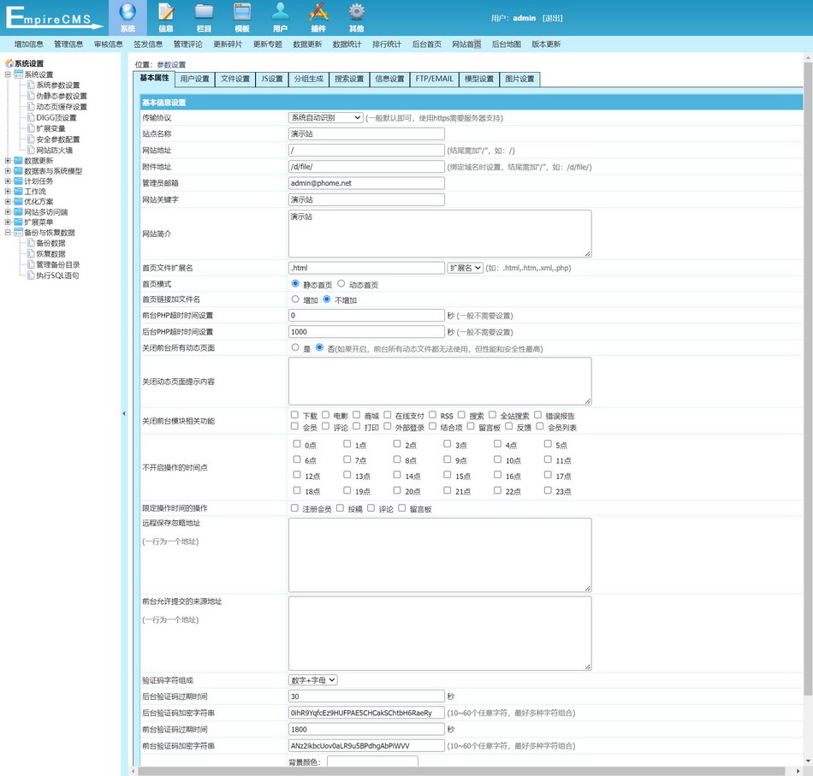Click the 数据统计 link
Screen dimensions: 813x776
[347, 44]
